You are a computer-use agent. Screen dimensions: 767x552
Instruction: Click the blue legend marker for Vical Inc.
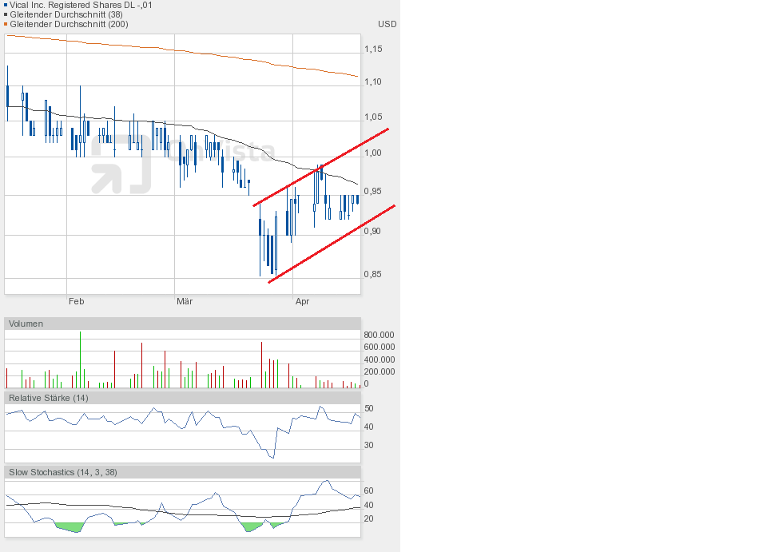point(6,6)
